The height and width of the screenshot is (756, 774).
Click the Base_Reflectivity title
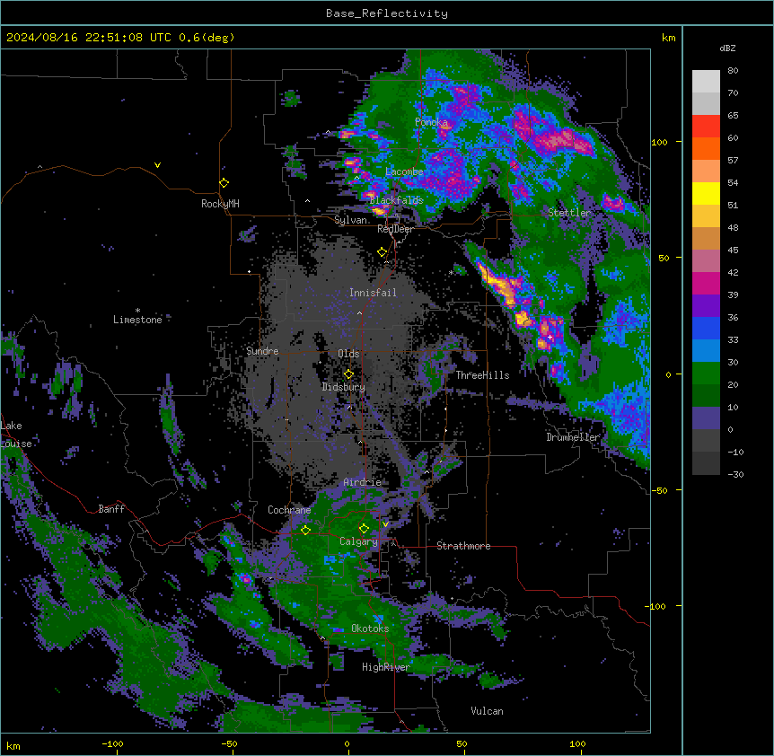(387, 13)
